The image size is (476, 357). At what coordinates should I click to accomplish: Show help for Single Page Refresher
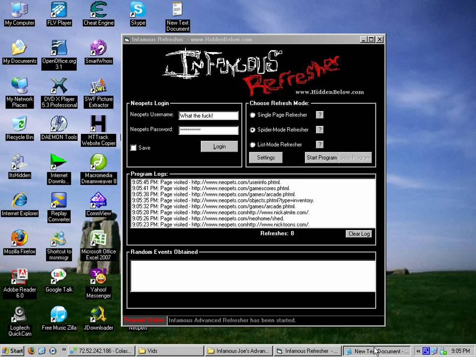tap(320, 115)
